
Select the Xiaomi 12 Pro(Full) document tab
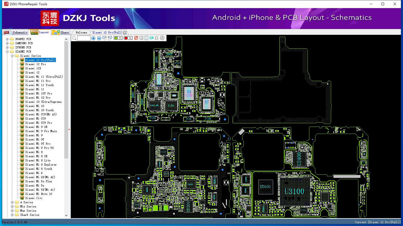click(107, 32)
